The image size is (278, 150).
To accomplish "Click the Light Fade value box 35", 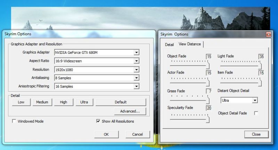I will 261,57.
